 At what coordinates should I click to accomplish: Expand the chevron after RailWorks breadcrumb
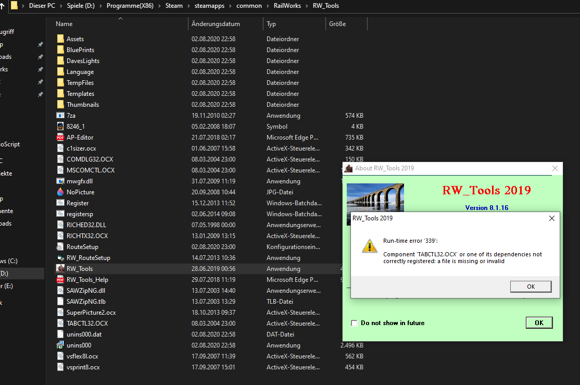pyautogui.click(x=307, y=6)
